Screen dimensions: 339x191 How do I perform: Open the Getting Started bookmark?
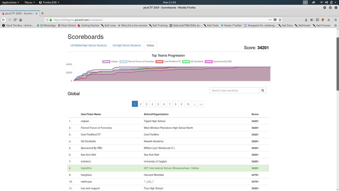[88, 25]
